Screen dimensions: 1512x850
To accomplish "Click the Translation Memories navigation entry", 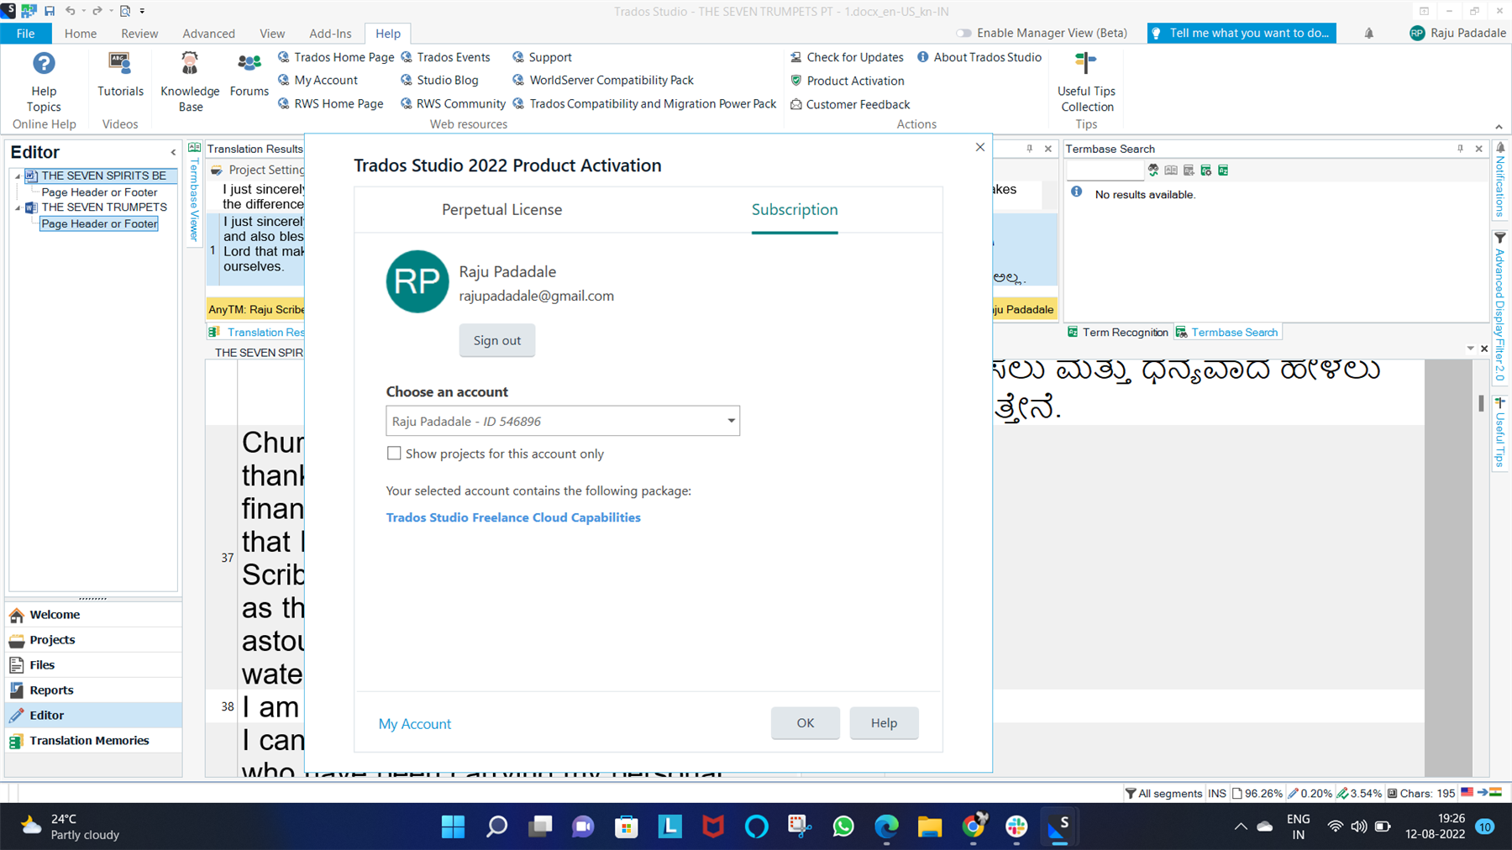I will tap(89, 740).
